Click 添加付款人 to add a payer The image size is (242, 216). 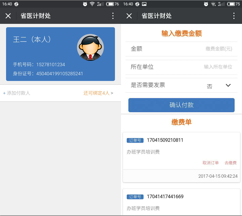pyautogui.click(x=17, y=93)
